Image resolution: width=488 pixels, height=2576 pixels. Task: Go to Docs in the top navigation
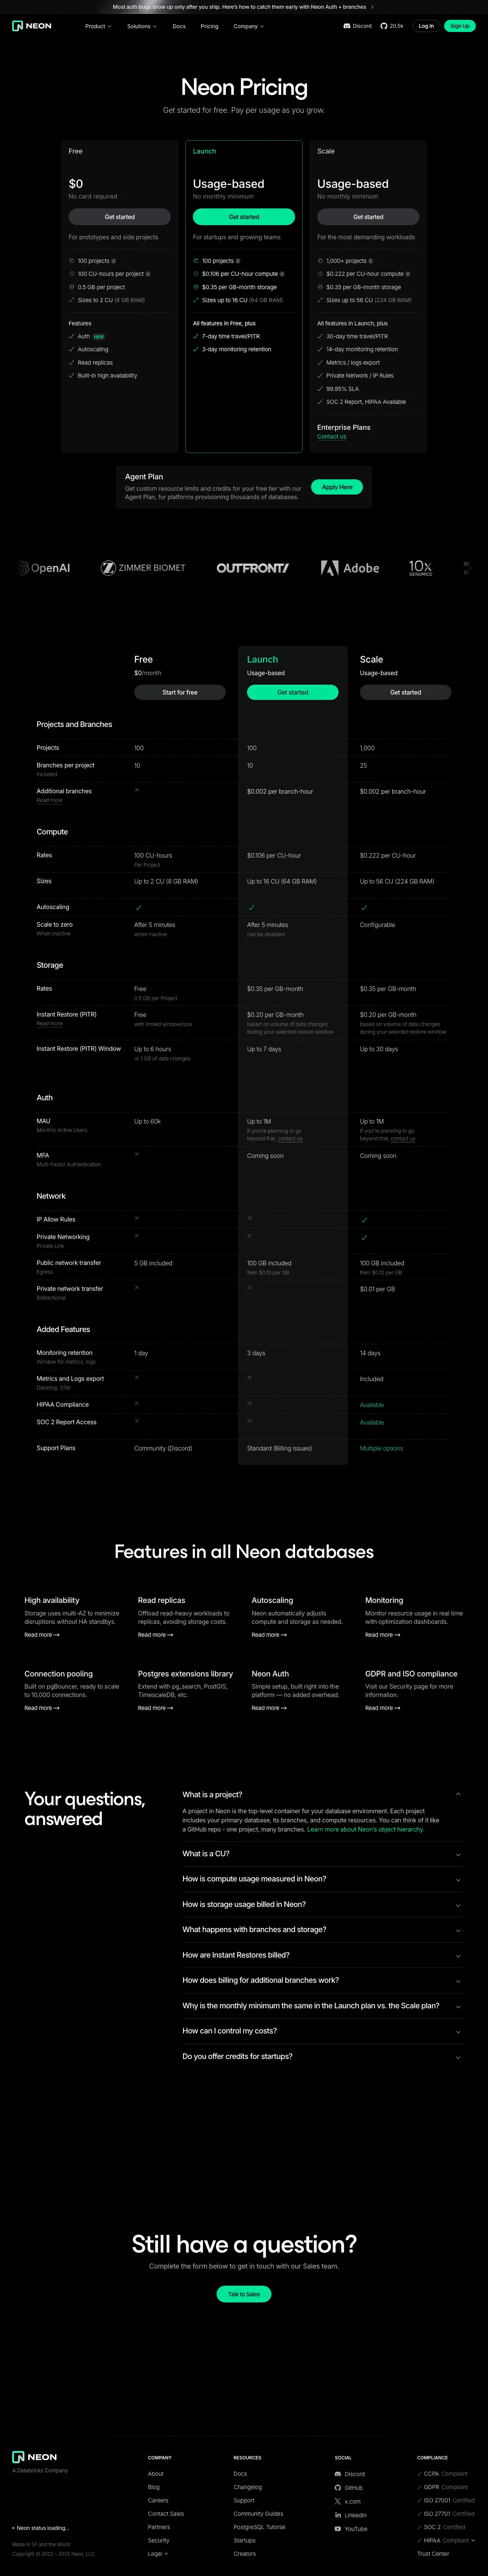[179, 26]
